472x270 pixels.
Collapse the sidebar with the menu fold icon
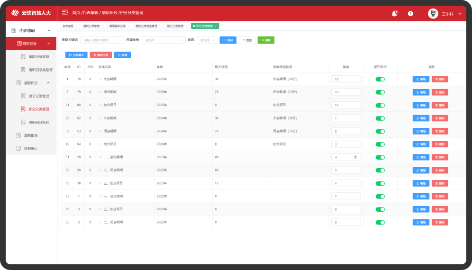65,13
